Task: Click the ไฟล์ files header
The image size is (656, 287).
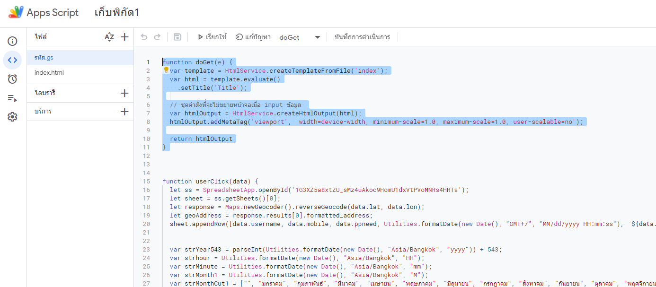Action: pyautogui.click(x=41, y=36)
